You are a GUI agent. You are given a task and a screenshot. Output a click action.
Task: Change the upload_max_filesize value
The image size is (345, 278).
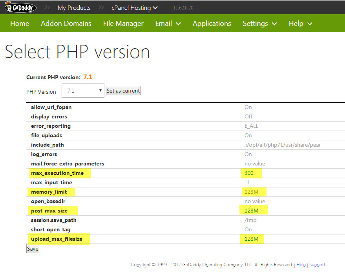pos(251,239)
